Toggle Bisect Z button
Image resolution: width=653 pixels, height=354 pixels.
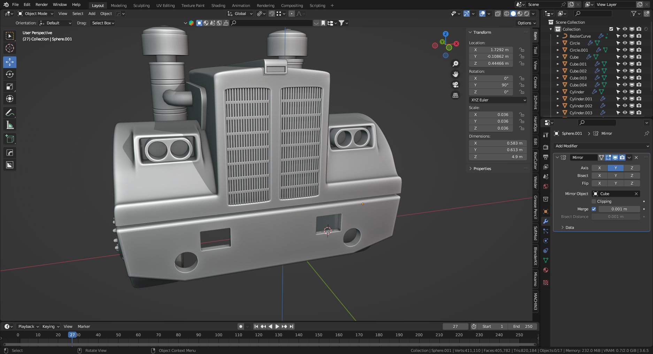[x=632, y=176]
